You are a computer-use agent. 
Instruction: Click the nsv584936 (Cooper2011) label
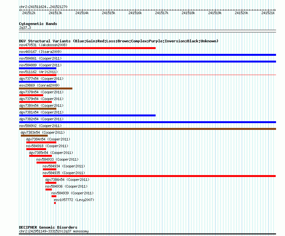[66, 186]
